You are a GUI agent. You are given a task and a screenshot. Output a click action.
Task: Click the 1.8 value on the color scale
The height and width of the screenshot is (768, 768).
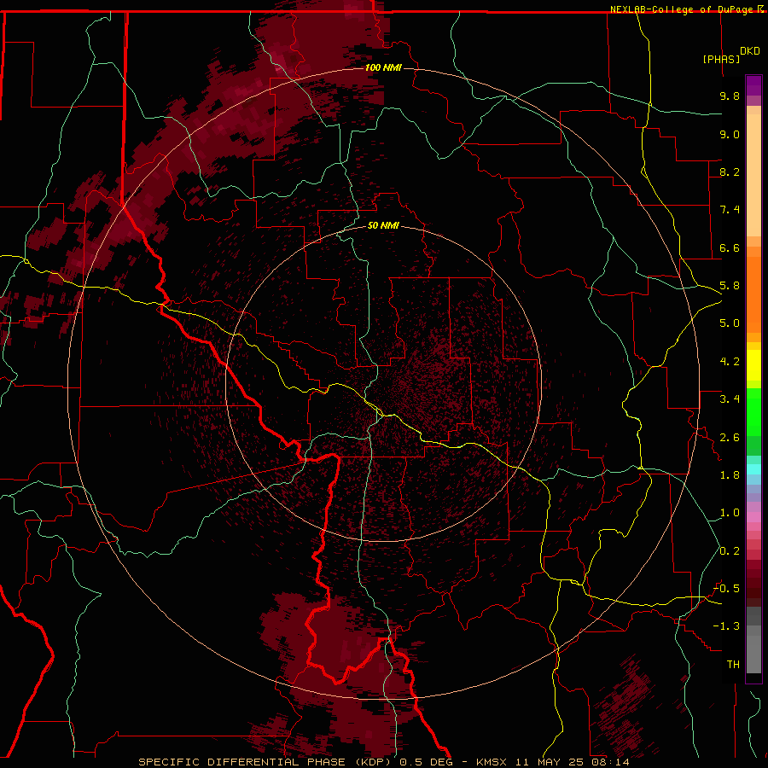pyautogui.click(x=730, y=475)
